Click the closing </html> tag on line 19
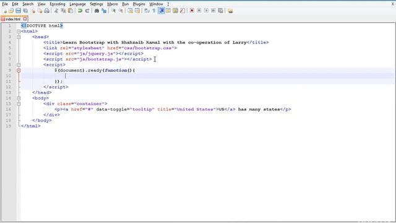 (30, 126)
